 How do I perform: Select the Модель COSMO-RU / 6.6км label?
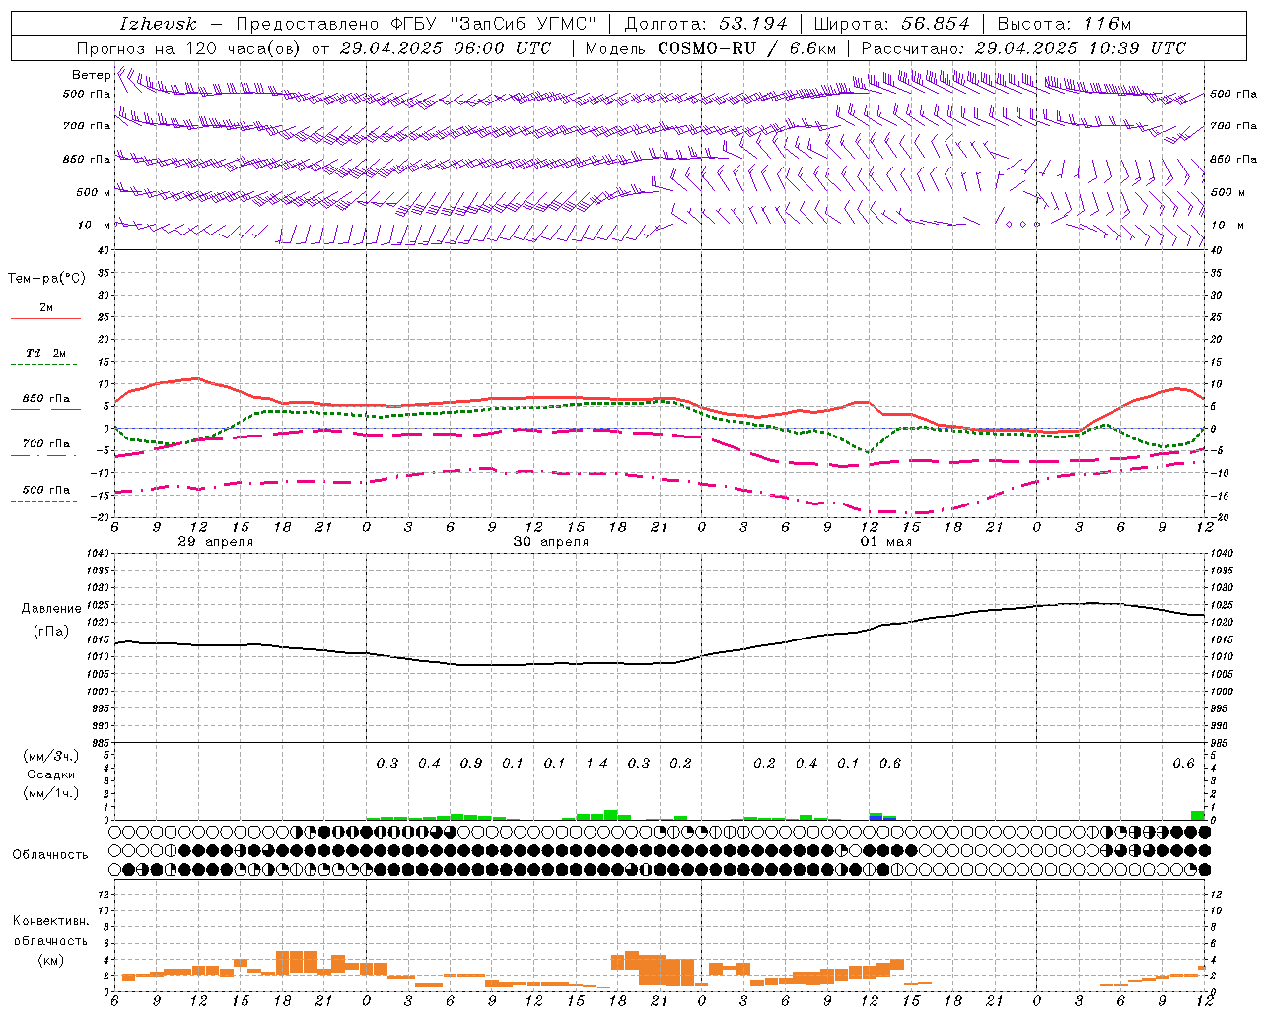[711, 48]
